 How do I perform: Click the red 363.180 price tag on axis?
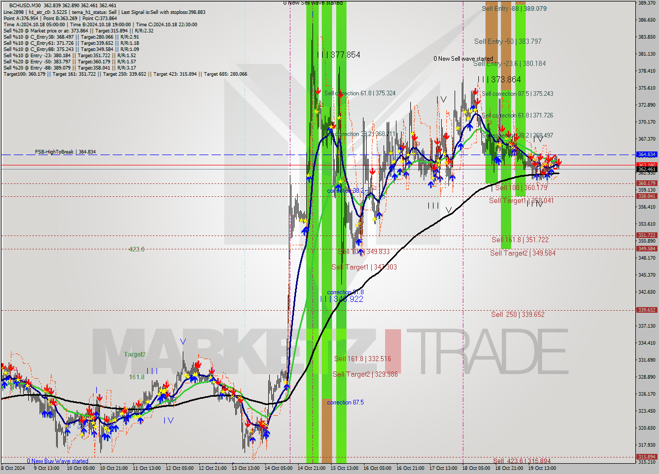click(647, 165)
